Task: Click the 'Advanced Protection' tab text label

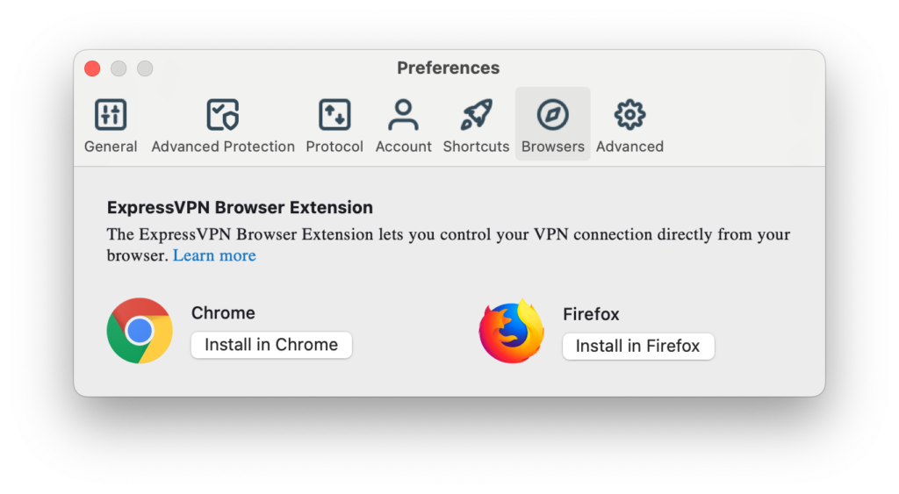Action: tap(223, 147)
